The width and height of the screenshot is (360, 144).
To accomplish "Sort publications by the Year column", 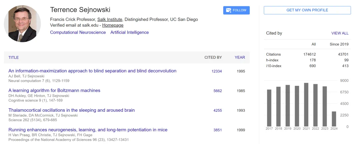I will 240,58.
